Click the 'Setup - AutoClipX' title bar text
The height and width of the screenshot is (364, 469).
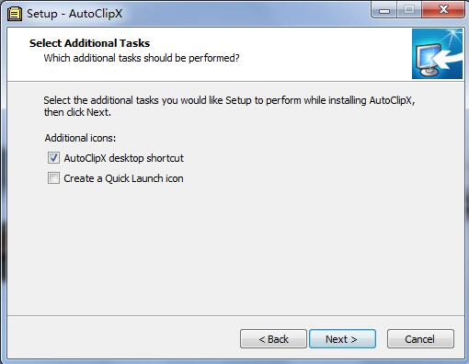coord(74,14)
